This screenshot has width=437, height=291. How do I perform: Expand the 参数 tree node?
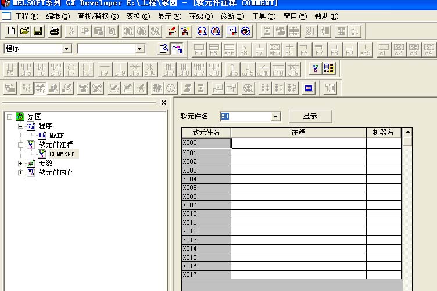tap(22, 163)
